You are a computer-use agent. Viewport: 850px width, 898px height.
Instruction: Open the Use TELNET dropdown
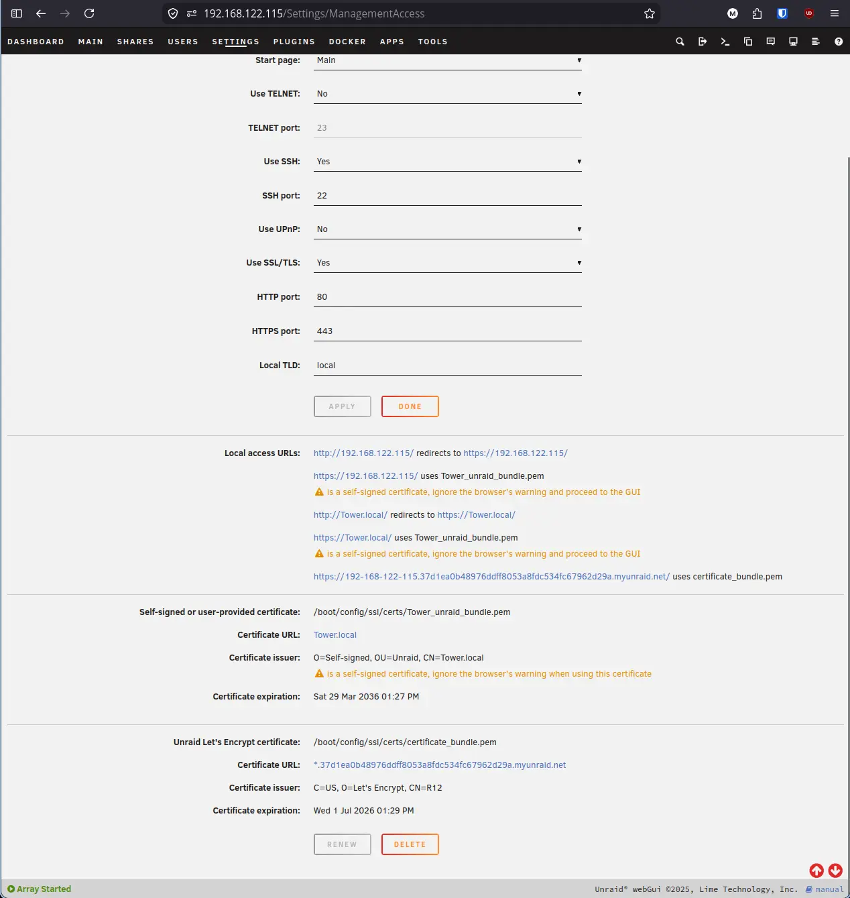click(448, 94)
